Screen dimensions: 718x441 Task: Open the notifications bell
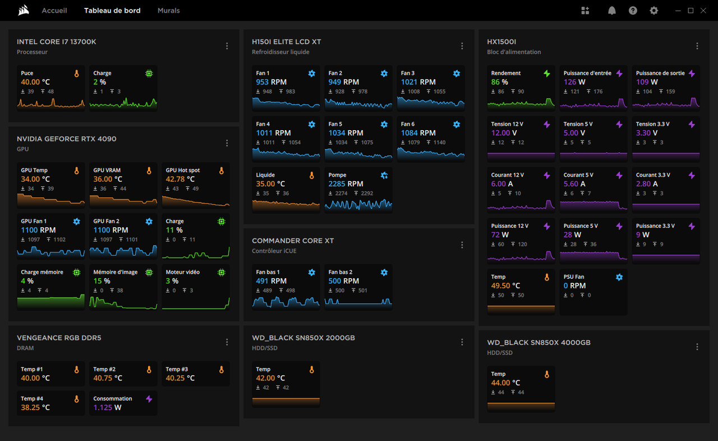pyautogui.click(x=611, y=10)
